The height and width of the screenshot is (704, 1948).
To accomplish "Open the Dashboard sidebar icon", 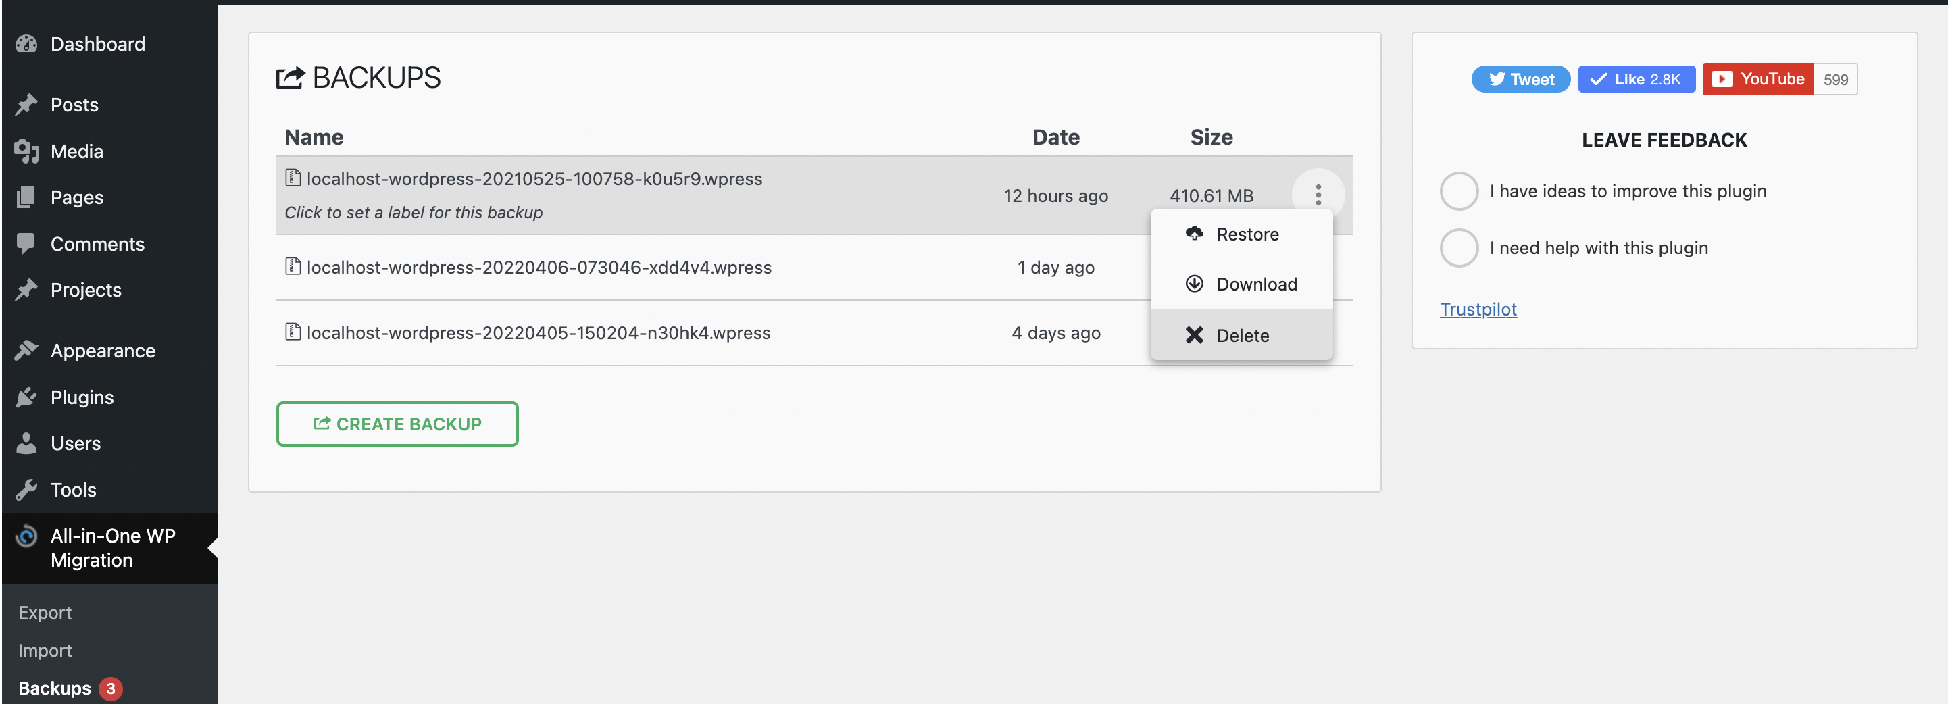I will tap(26, 44).
